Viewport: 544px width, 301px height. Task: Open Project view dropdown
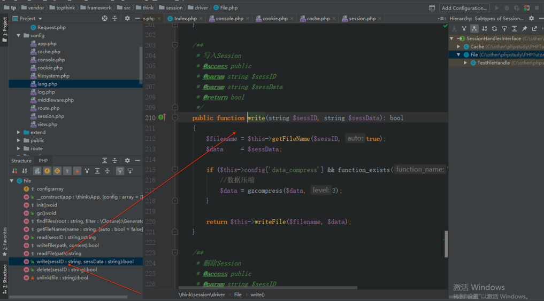click(x=40, y=19)
